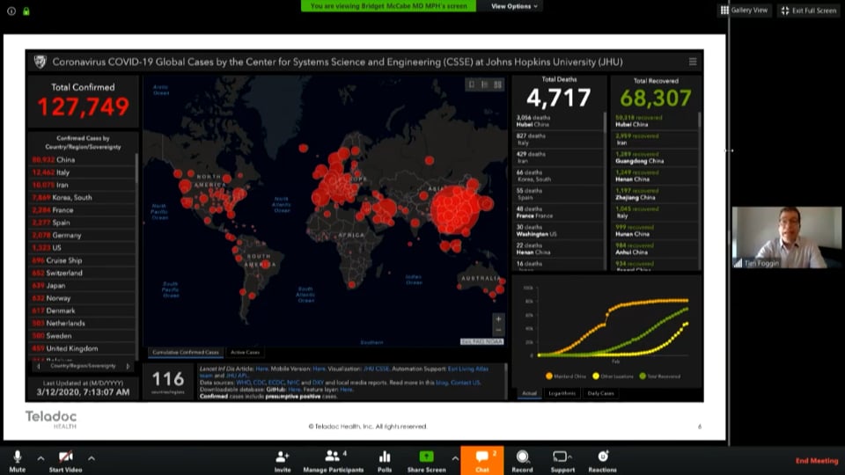Click the large red bubble over China

(455, 209)
